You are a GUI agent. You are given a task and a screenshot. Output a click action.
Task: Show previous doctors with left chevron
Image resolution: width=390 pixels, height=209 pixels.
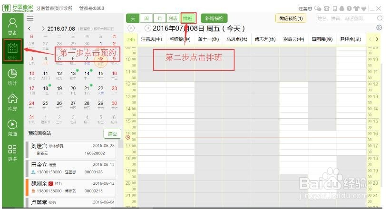click(x=370, y=39)
